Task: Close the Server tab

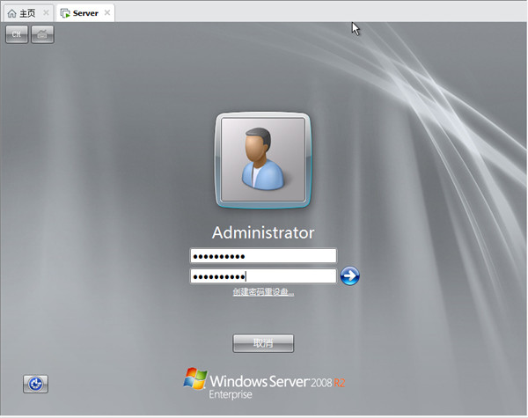Action: [x=107, y=13]
